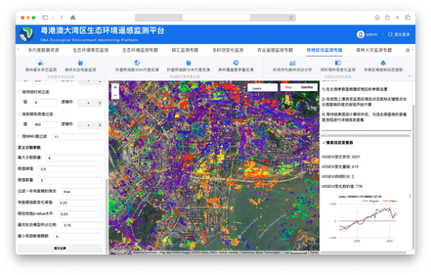
Task: Toggle the 像素信息查看器 checkbox
Action: point(324,142)
